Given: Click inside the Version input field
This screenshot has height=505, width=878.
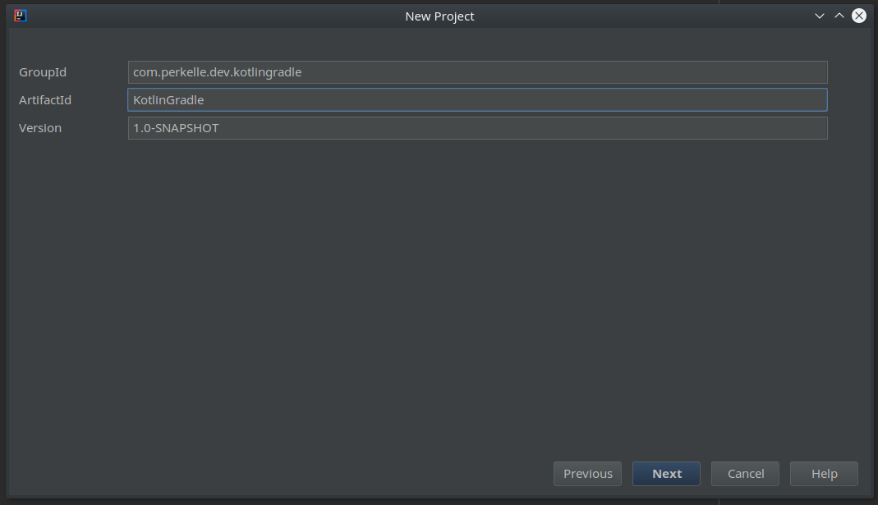Looking at the screenshot, I should coord(476,127).
